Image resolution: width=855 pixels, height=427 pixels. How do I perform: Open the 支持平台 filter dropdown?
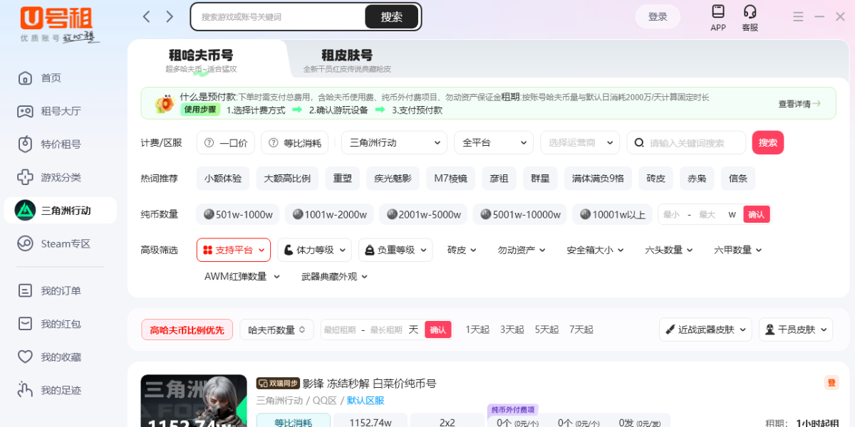[x=234, y=250]
